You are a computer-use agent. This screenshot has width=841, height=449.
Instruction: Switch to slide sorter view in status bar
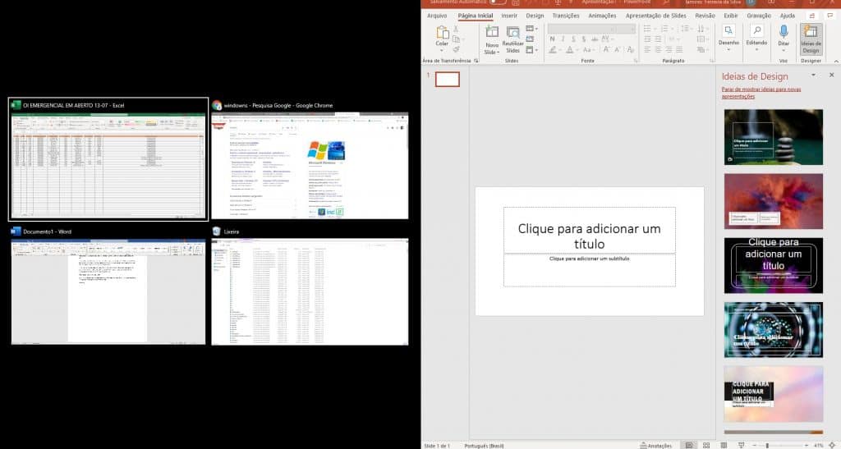pyautogui.click(x=706, y=445)
